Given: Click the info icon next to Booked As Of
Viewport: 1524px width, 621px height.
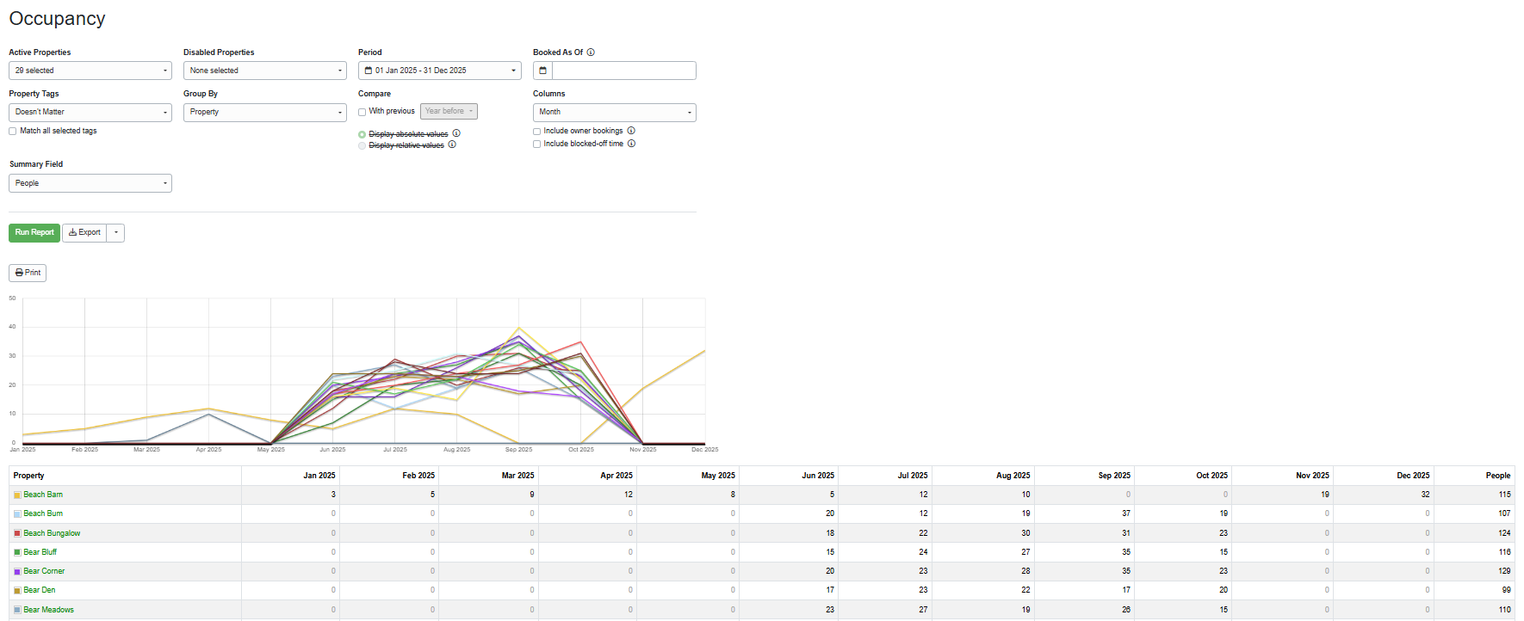Looking at the screenshot, I should [x=591, y=52].
